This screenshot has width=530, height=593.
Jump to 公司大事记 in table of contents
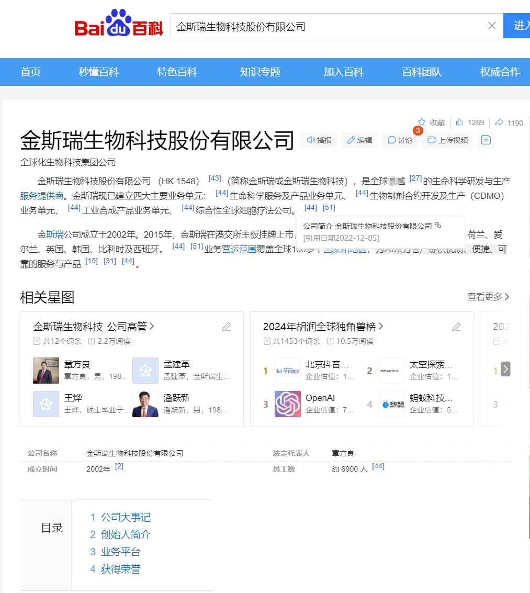pos(125,517)
